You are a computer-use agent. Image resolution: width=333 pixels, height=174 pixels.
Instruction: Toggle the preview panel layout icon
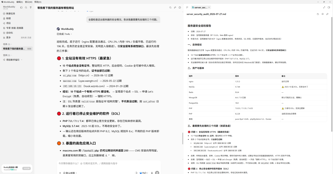click(x=329, y=7)
